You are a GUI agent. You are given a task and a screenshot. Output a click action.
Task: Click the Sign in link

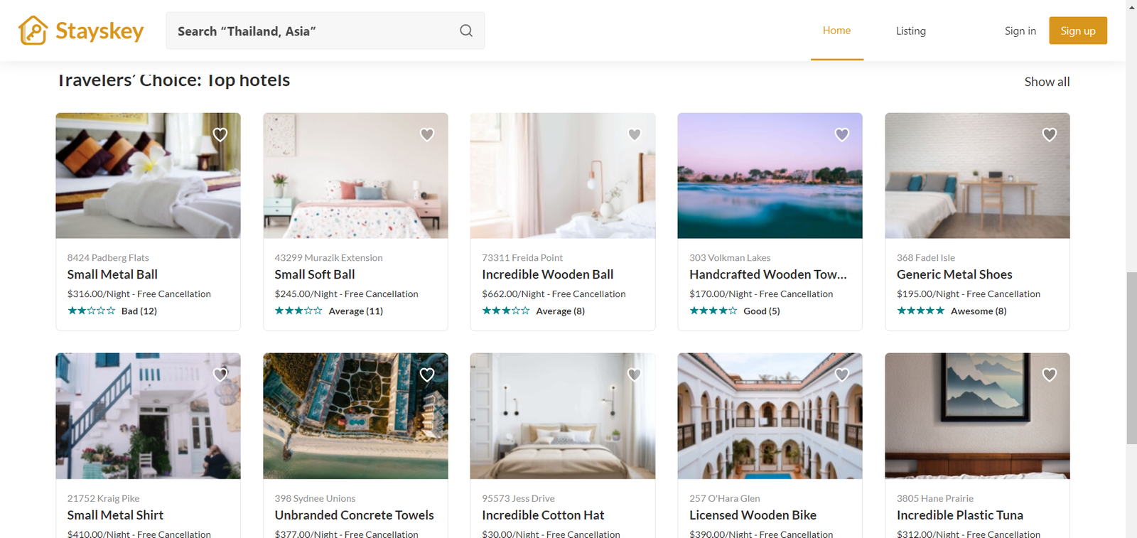click(x=1020, y=31)
